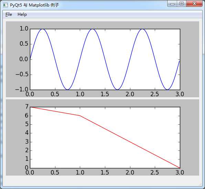205x189 pixels.
Task: Click the -0.5 y-axis label of top plot
Action: [22, 74]
